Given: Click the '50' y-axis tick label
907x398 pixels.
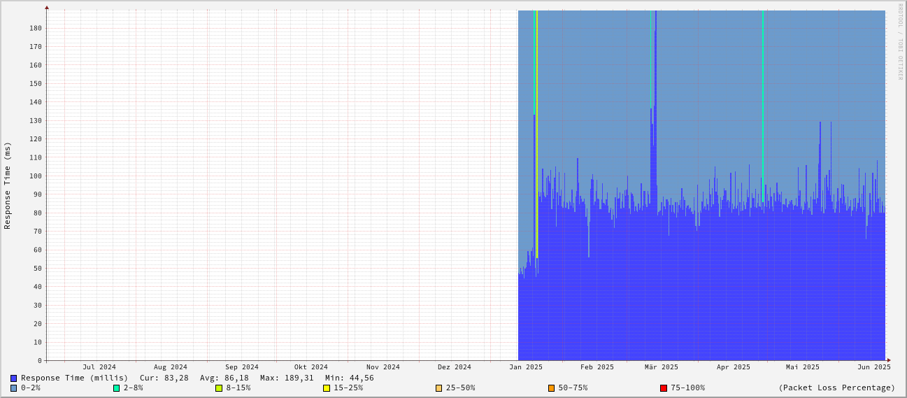Looking at the screenshot, I should pyautogui.click(x=37, y=269).
